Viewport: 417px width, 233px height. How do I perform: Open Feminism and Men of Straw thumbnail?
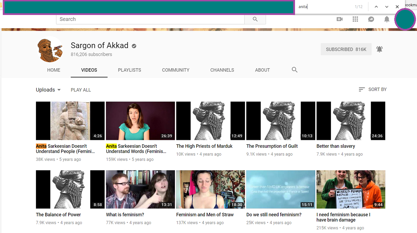[x=211, y=189]
